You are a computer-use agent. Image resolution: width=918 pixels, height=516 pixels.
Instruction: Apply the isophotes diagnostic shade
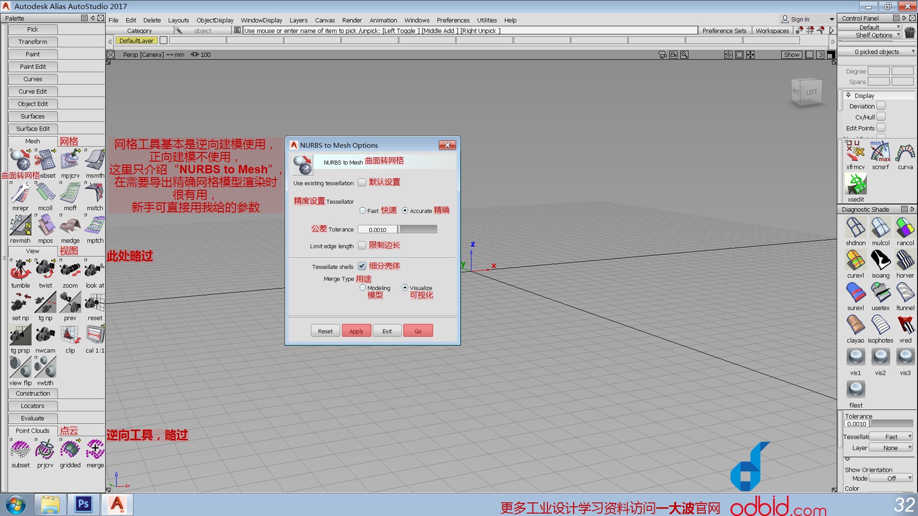tap(880, 325)
